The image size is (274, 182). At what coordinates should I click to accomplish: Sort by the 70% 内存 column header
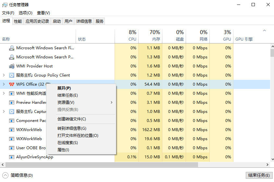coord(150,36)
